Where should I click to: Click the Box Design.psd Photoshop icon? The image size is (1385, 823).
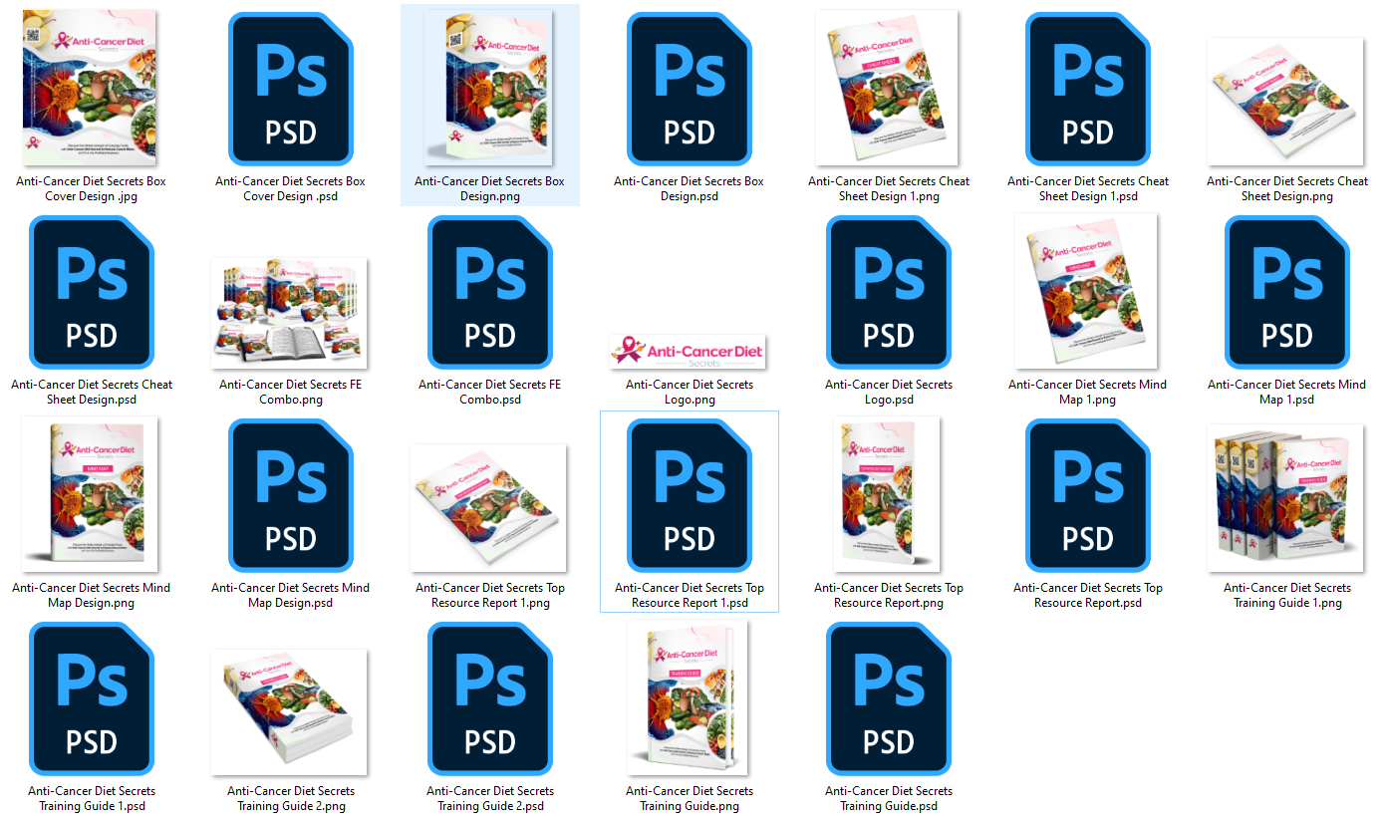click(x=689, y=90)
